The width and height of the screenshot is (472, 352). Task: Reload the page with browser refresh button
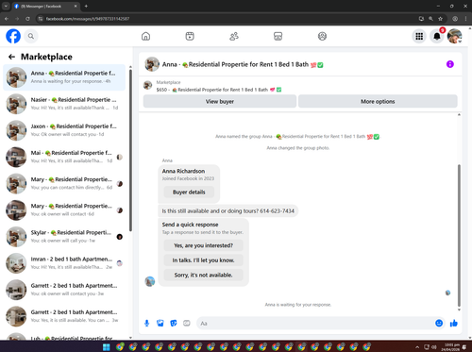tap(27, 19)
